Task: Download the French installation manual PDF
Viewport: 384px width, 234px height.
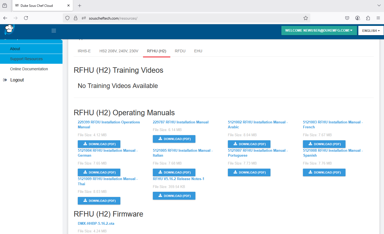Action: [x=324, y=144]
